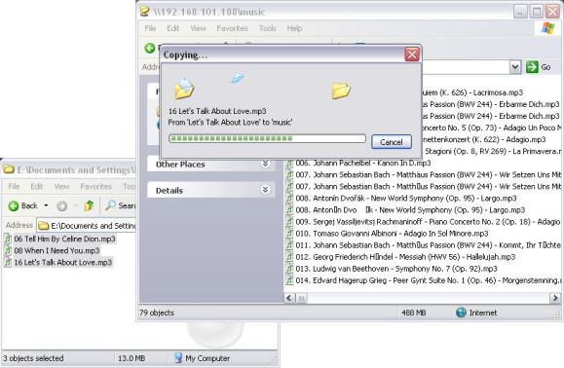Click the Up folder icon
Image resolution: width=564 pixels, height=368 pixels.
point(89,205)
